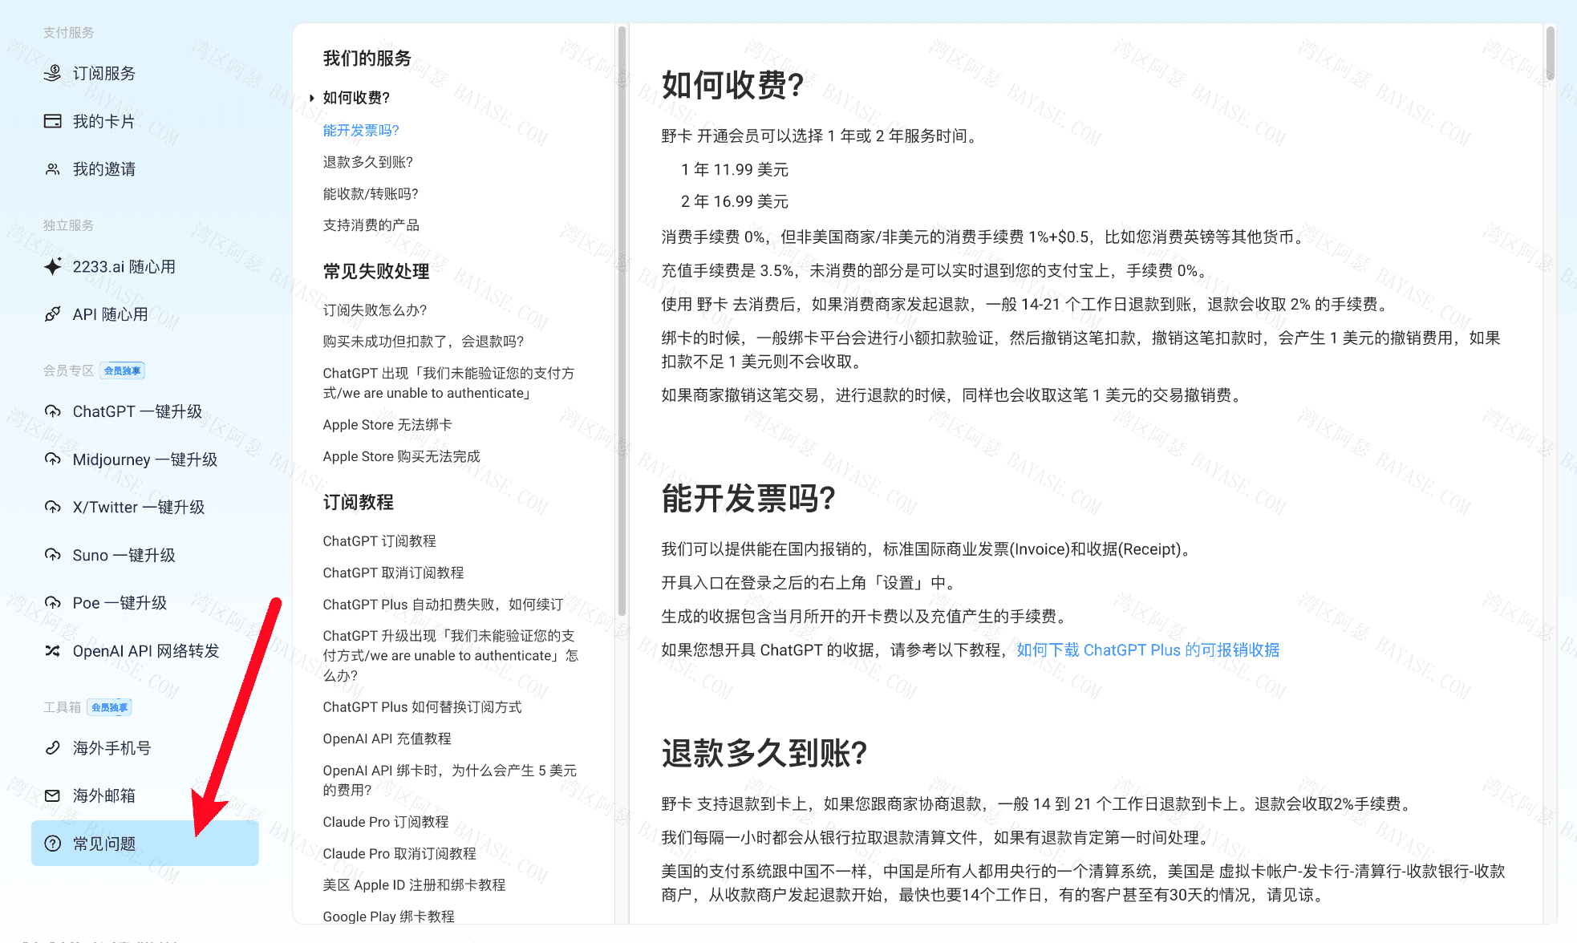Image resolution: width=1577 pixels, height=943 pixels.
Task: Click the Midjourney 一键升级 cloud icon
Action: point(52,459)
